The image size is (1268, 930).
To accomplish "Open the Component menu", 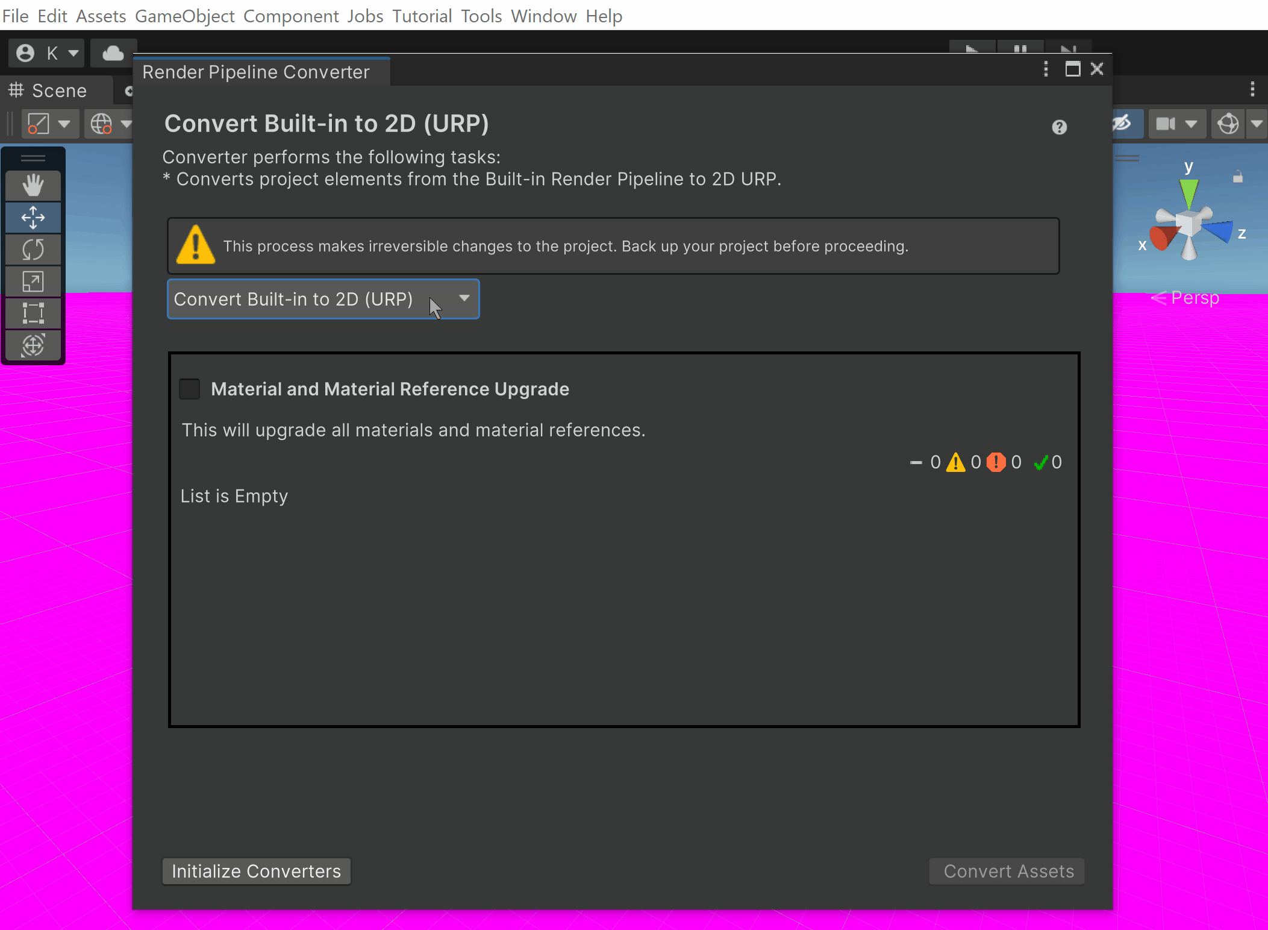I will coord(291,16).
